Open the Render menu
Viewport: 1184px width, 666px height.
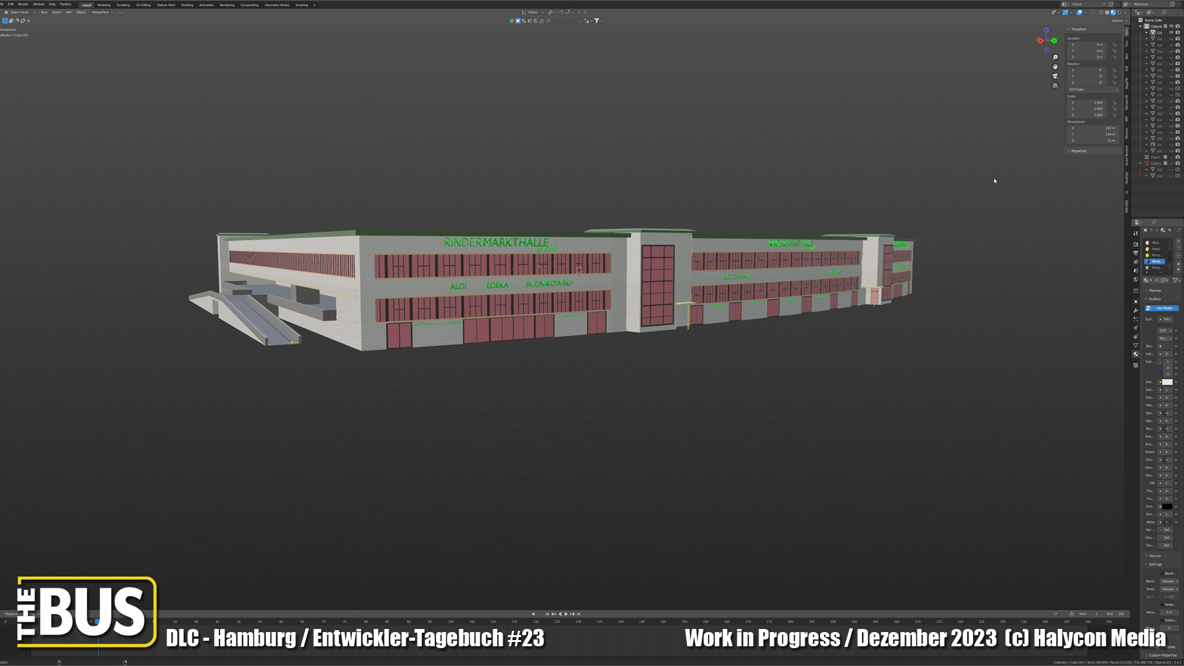click(x=23, y=4)
